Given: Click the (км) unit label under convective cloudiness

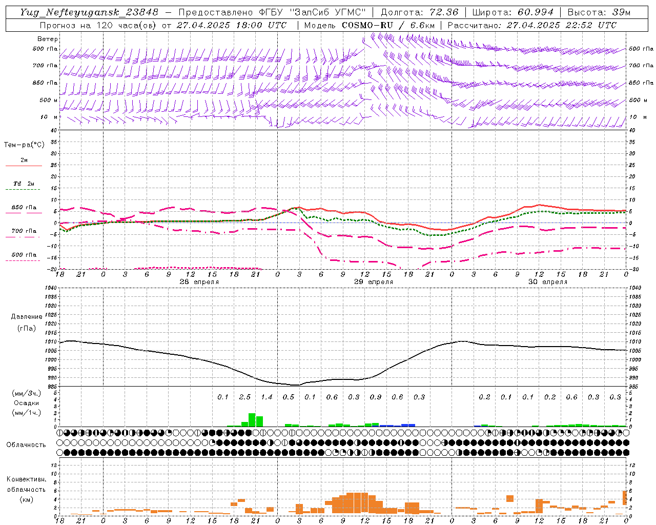Looking at the screenshot, I should pyautogui.click(x=27, y=499).
